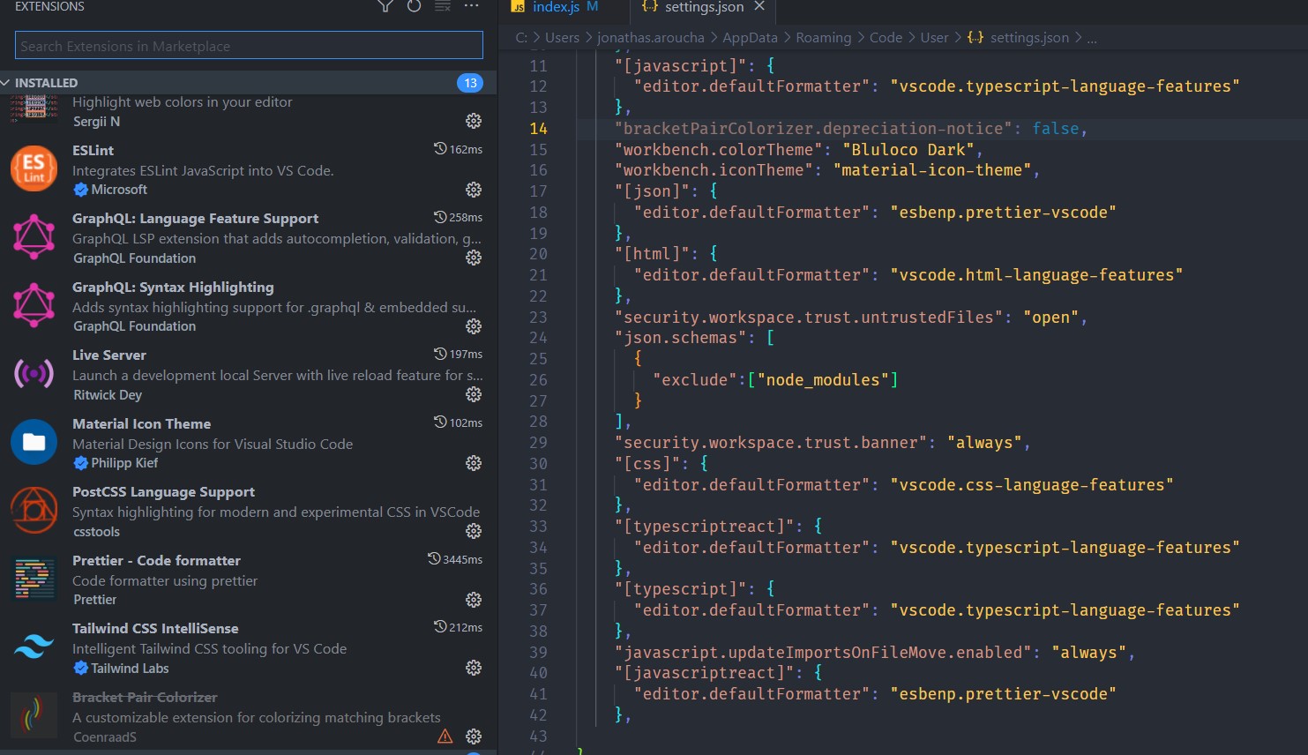Viewport: 1308px width, 755px height.
Task: Click the filter extensions funnel icon
Action: click(x=385, y=6)
